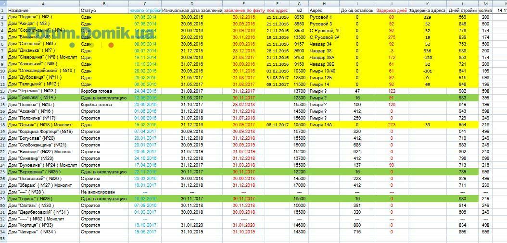Select cell Дом "Львівський" (№26)

pos(43,179)
